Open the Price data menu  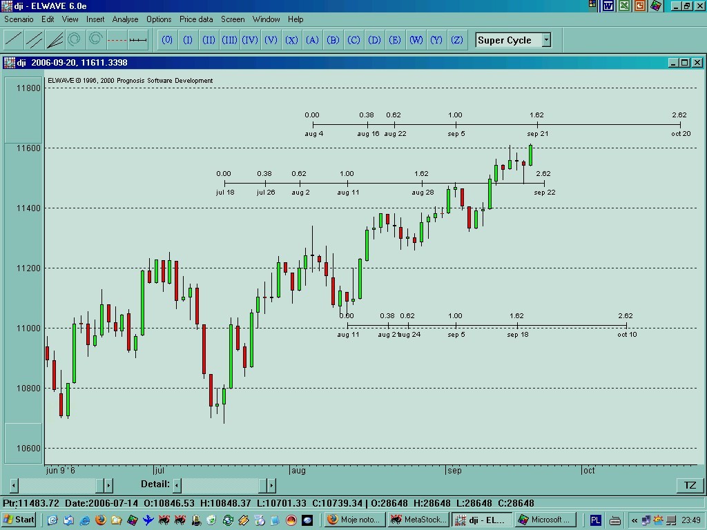pos(196,19)
